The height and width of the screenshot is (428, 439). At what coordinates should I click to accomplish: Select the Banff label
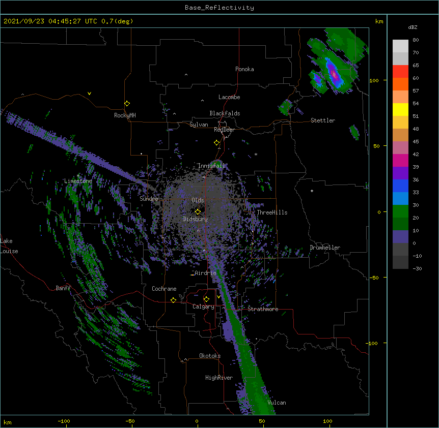[63, 288]
